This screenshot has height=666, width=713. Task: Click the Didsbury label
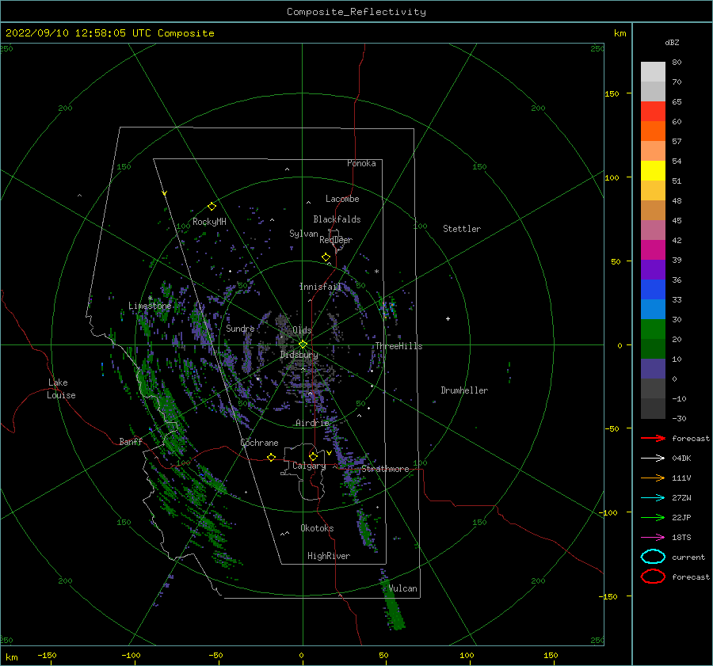point(299,355)
